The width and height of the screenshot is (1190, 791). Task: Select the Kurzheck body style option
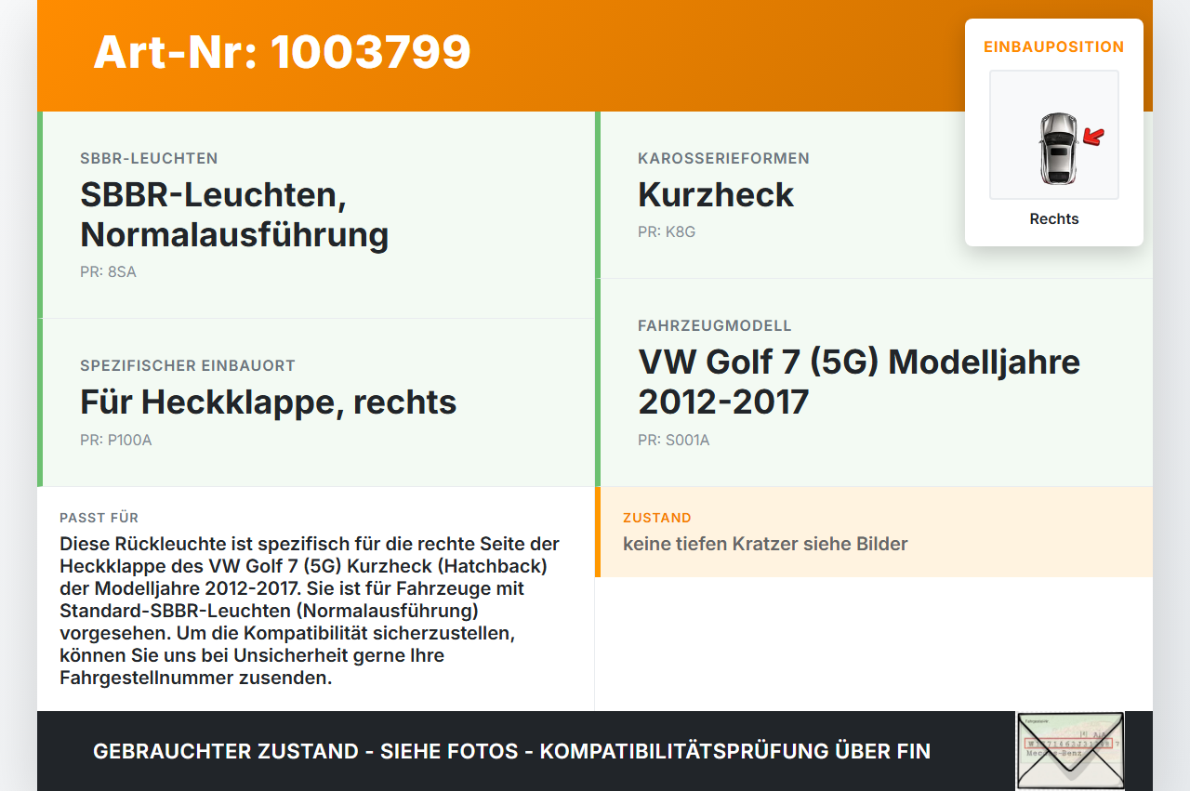715,194
